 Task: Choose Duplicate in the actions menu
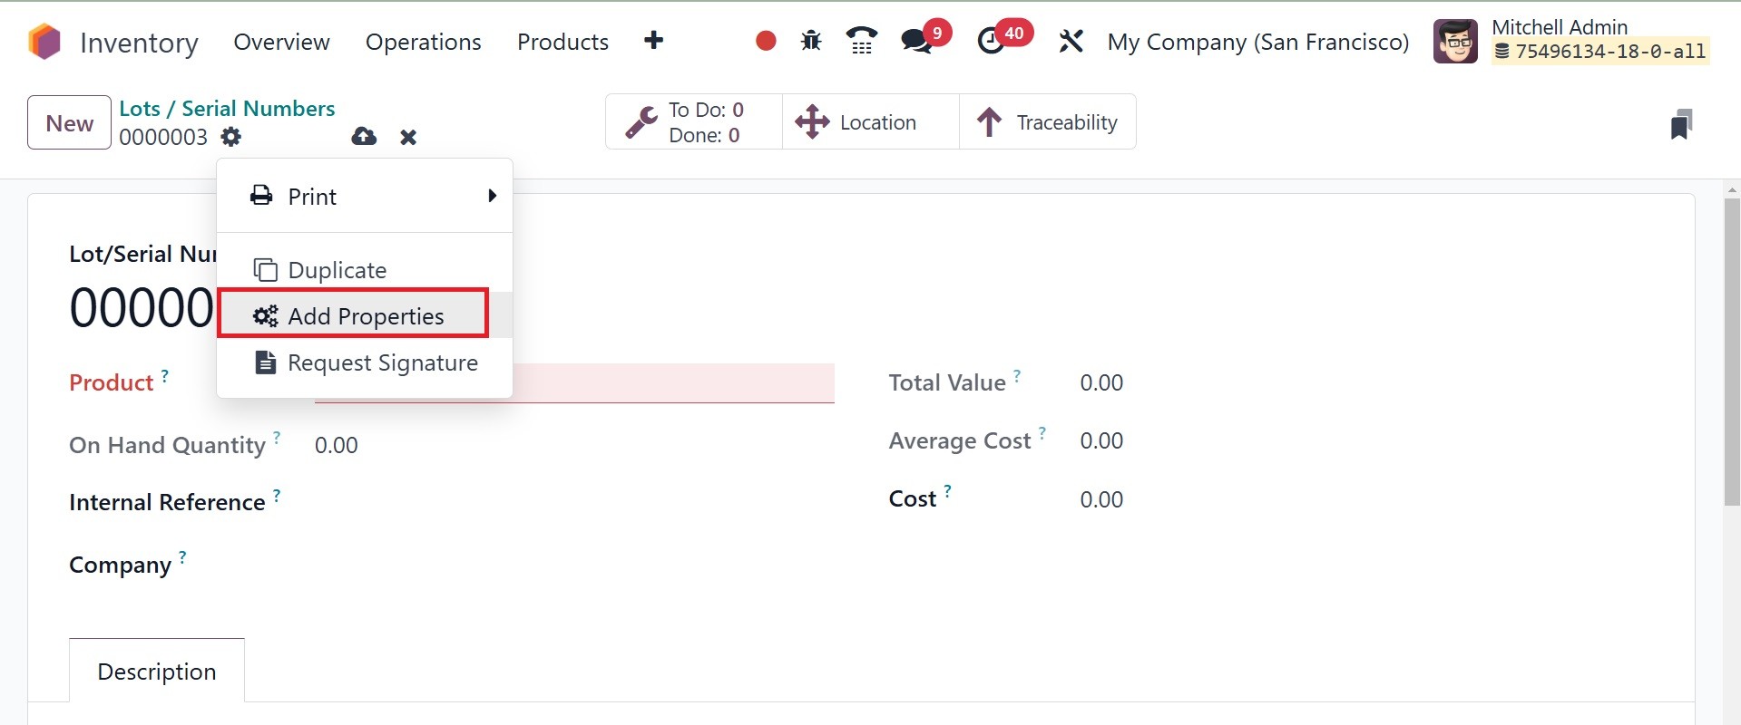click(x=337, y=270)
